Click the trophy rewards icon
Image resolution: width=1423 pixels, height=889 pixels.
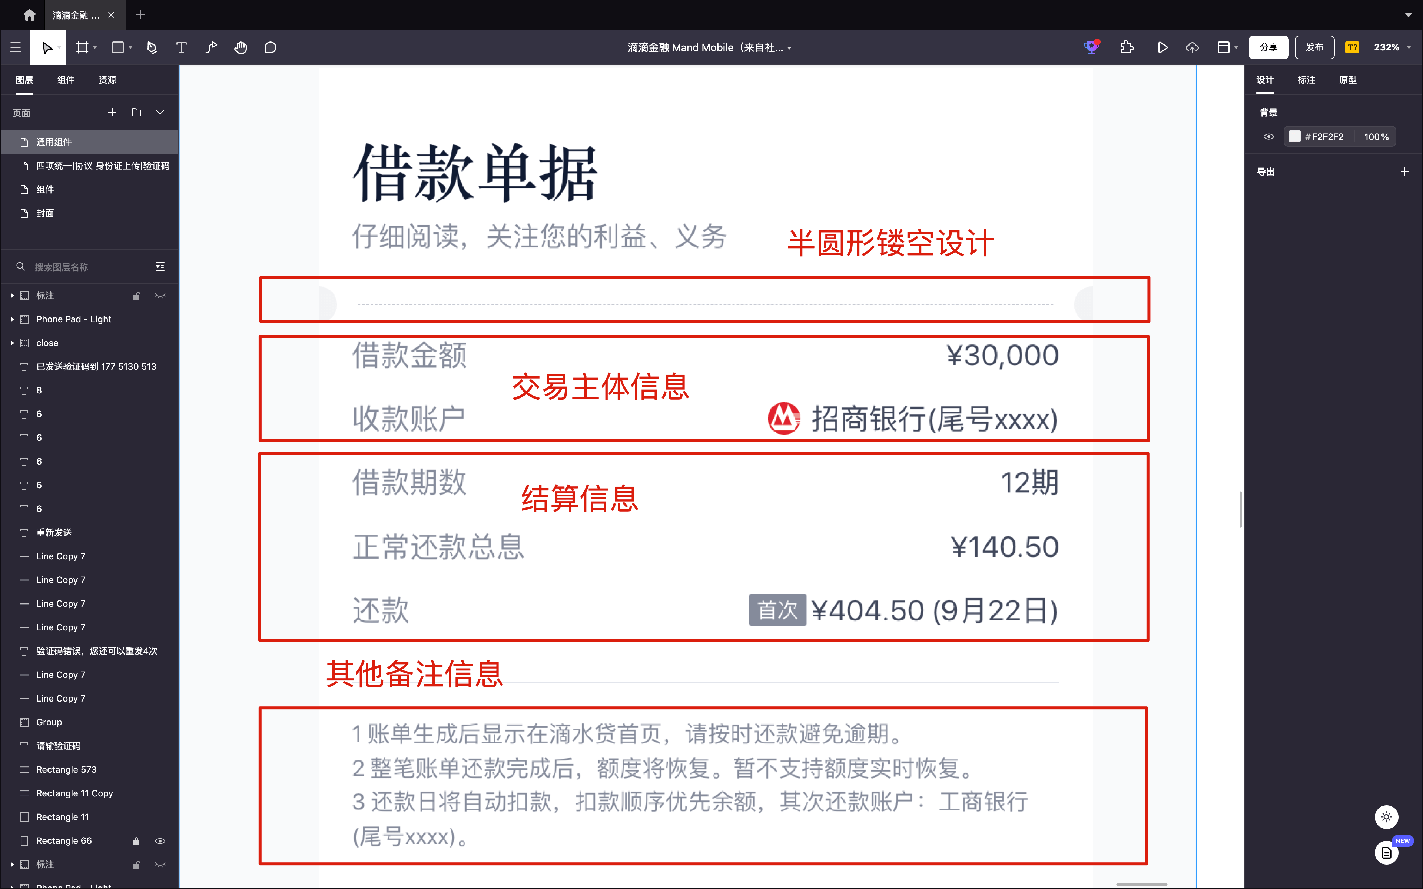click(x=1092, y=47)
